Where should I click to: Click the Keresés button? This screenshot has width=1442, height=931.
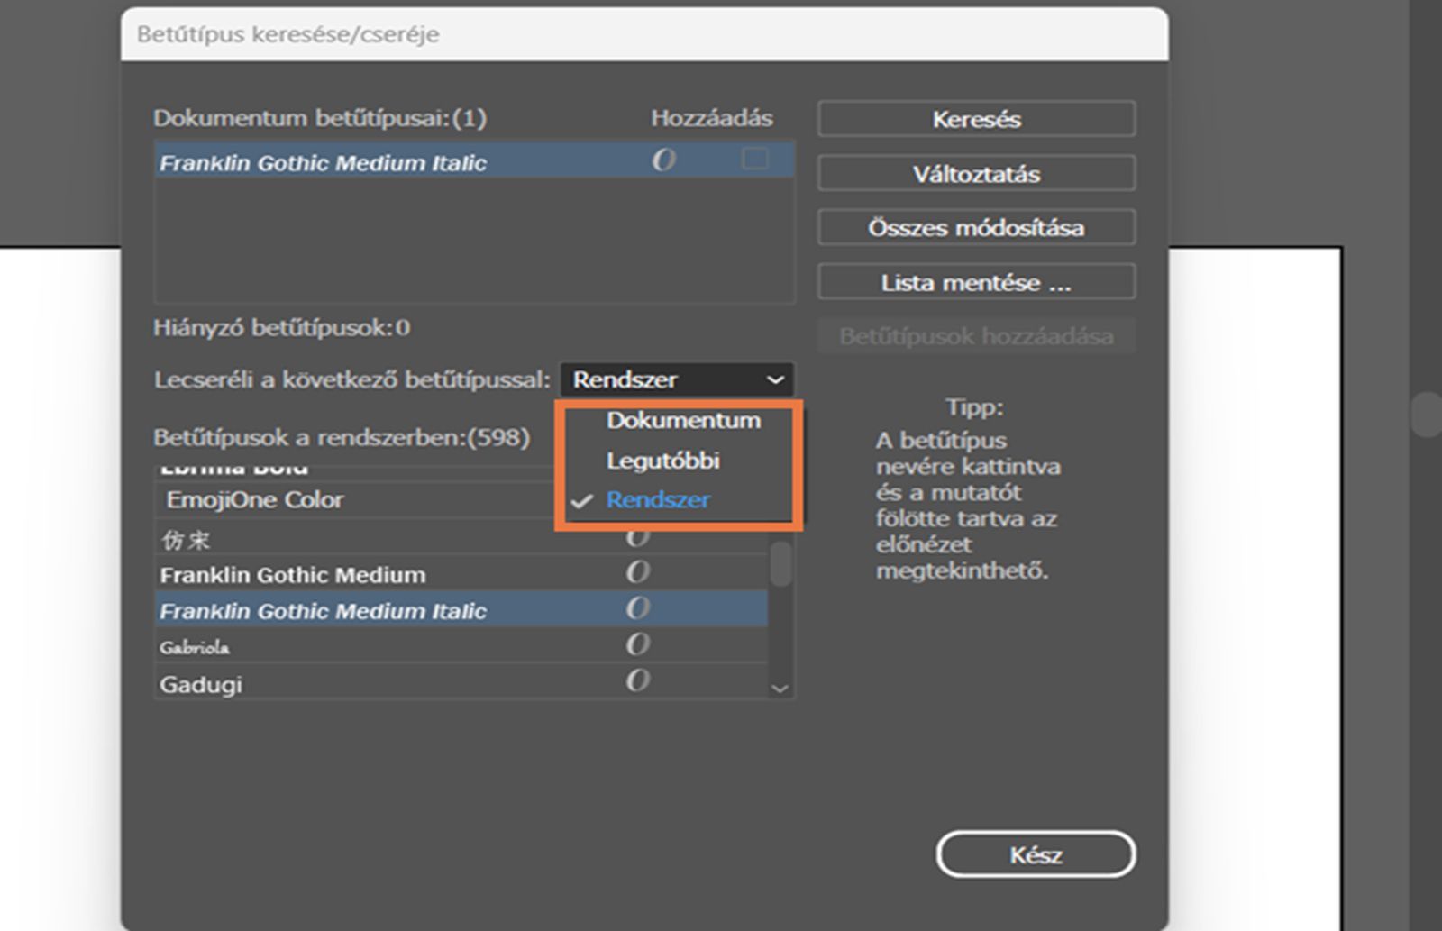tap(976, 119)
